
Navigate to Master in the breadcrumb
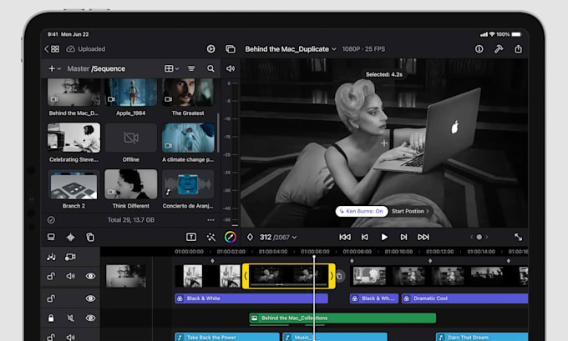tap(79, 68)
